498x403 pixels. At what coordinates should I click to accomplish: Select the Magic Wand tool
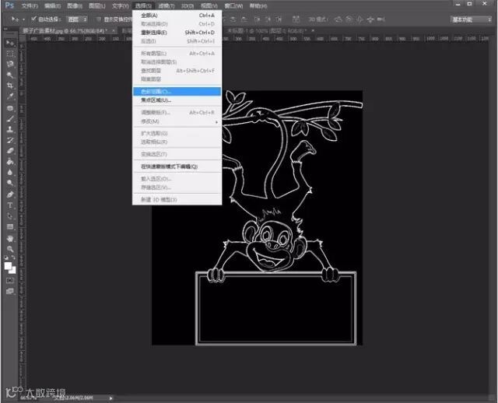tap(10, 75)
